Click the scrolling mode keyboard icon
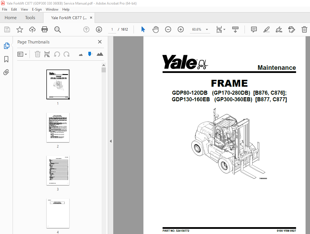 click(235, 29)
